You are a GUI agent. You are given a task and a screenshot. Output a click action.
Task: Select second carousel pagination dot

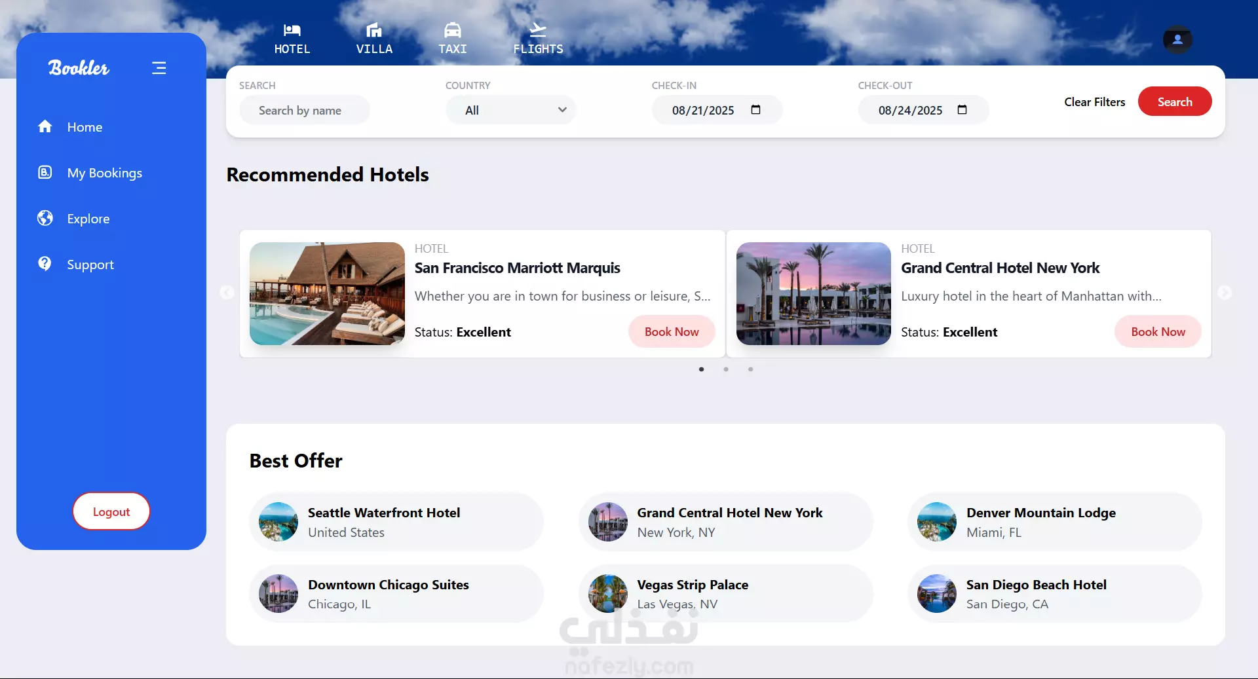pyautogui.click(x=726, y=369)
